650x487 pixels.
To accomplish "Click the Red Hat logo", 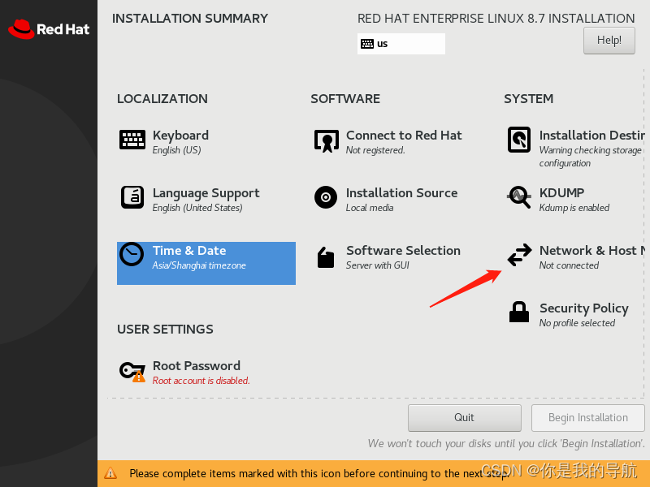I will pyautogui.click(x=49, y=29).
